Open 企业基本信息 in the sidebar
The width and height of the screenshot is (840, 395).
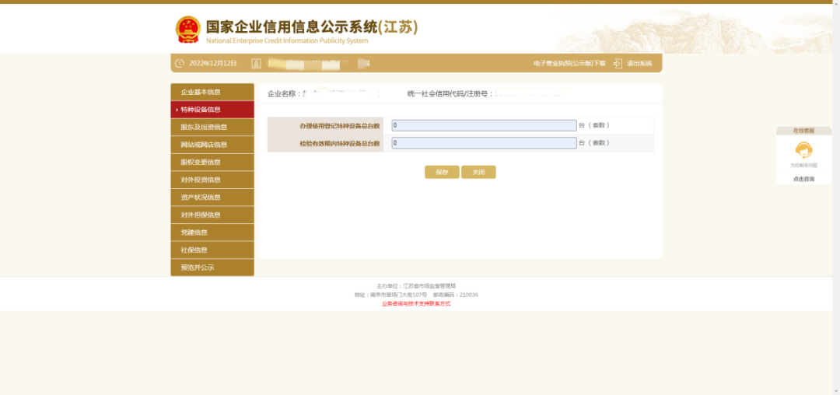point(212,92)
